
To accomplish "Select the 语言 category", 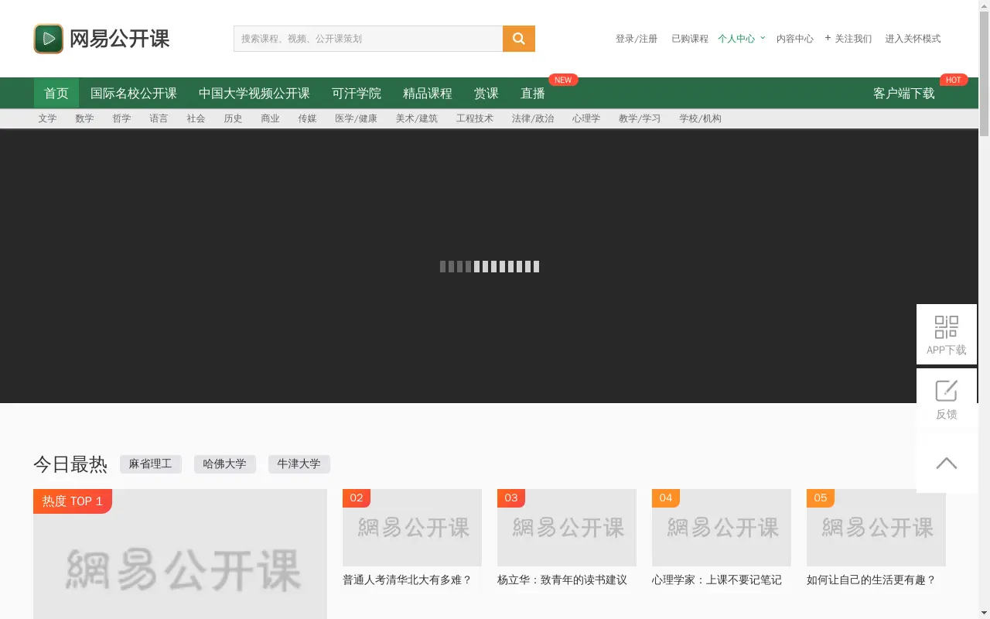I will coord(159,118).
